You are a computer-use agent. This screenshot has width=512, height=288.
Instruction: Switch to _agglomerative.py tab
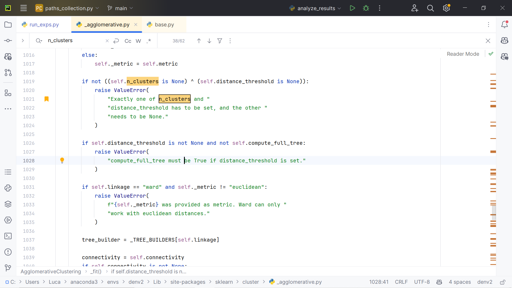[x=107, y=25]
